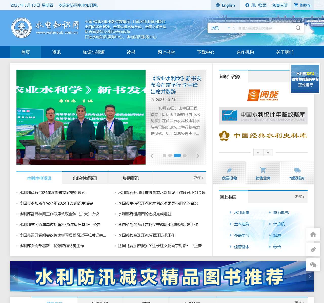Open 水利水电 bookstore category

click(242, 213)
